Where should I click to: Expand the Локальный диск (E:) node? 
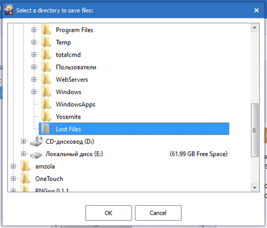23,154
